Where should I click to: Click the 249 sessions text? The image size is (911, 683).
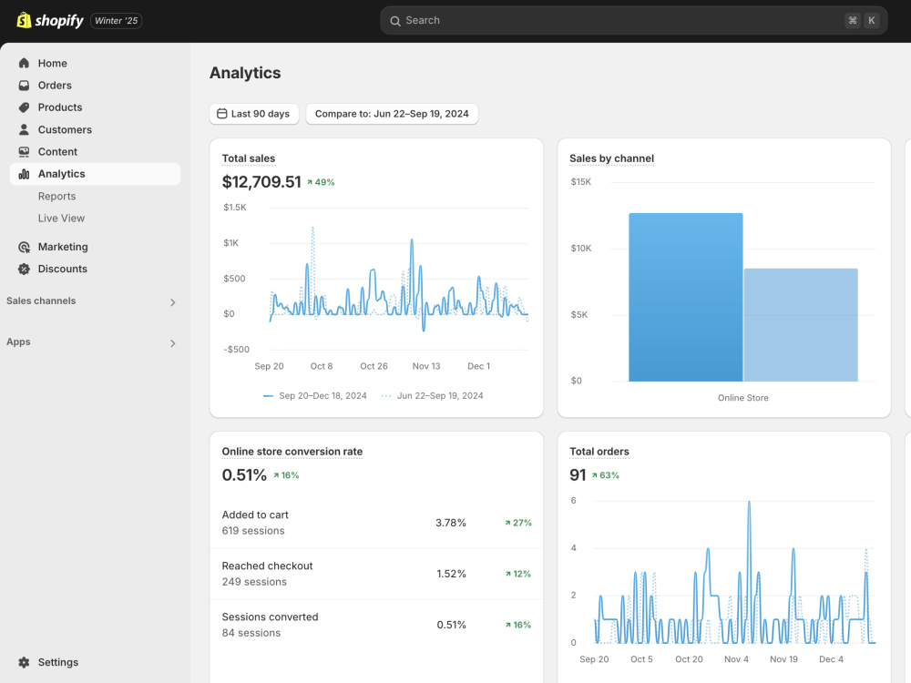[x=254, y=582]
